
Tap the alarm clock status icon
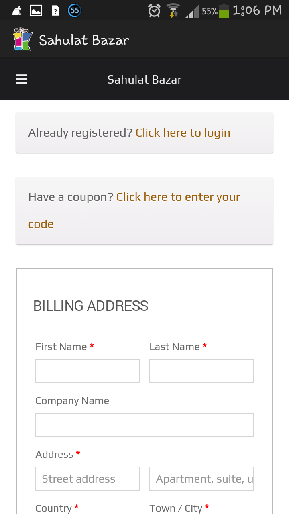(x=154, y=11)
